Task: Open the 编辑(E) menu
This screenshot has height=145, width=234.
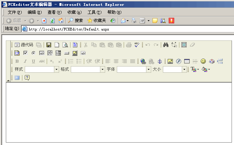Action: pyautogui.click(x=35, y=12)
